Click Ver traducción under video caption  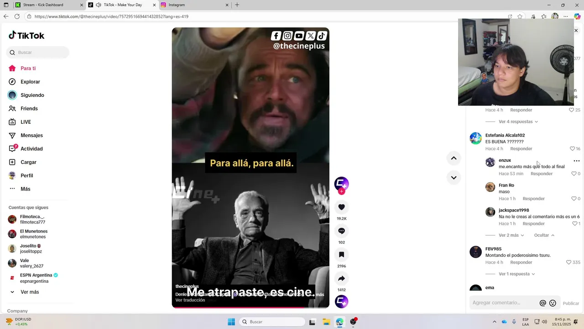[x=190, y=300]
